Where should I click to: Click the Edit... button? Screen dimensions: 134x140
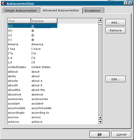pyautogui.click(x=116, y=79)
